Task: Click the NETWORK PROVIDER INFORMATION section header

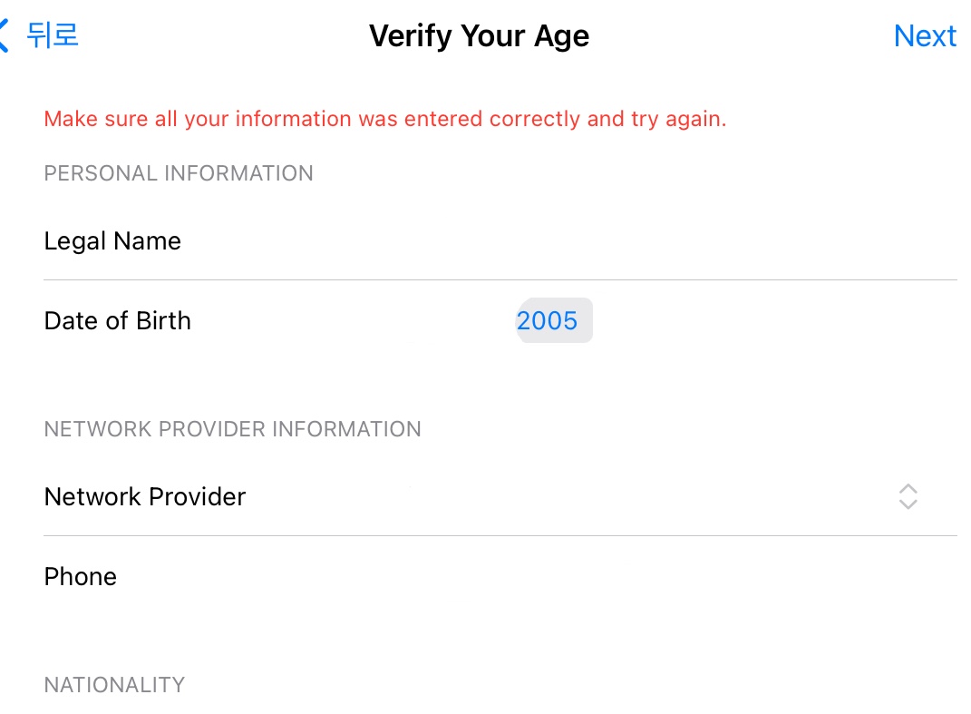Action: pos(232,429)
